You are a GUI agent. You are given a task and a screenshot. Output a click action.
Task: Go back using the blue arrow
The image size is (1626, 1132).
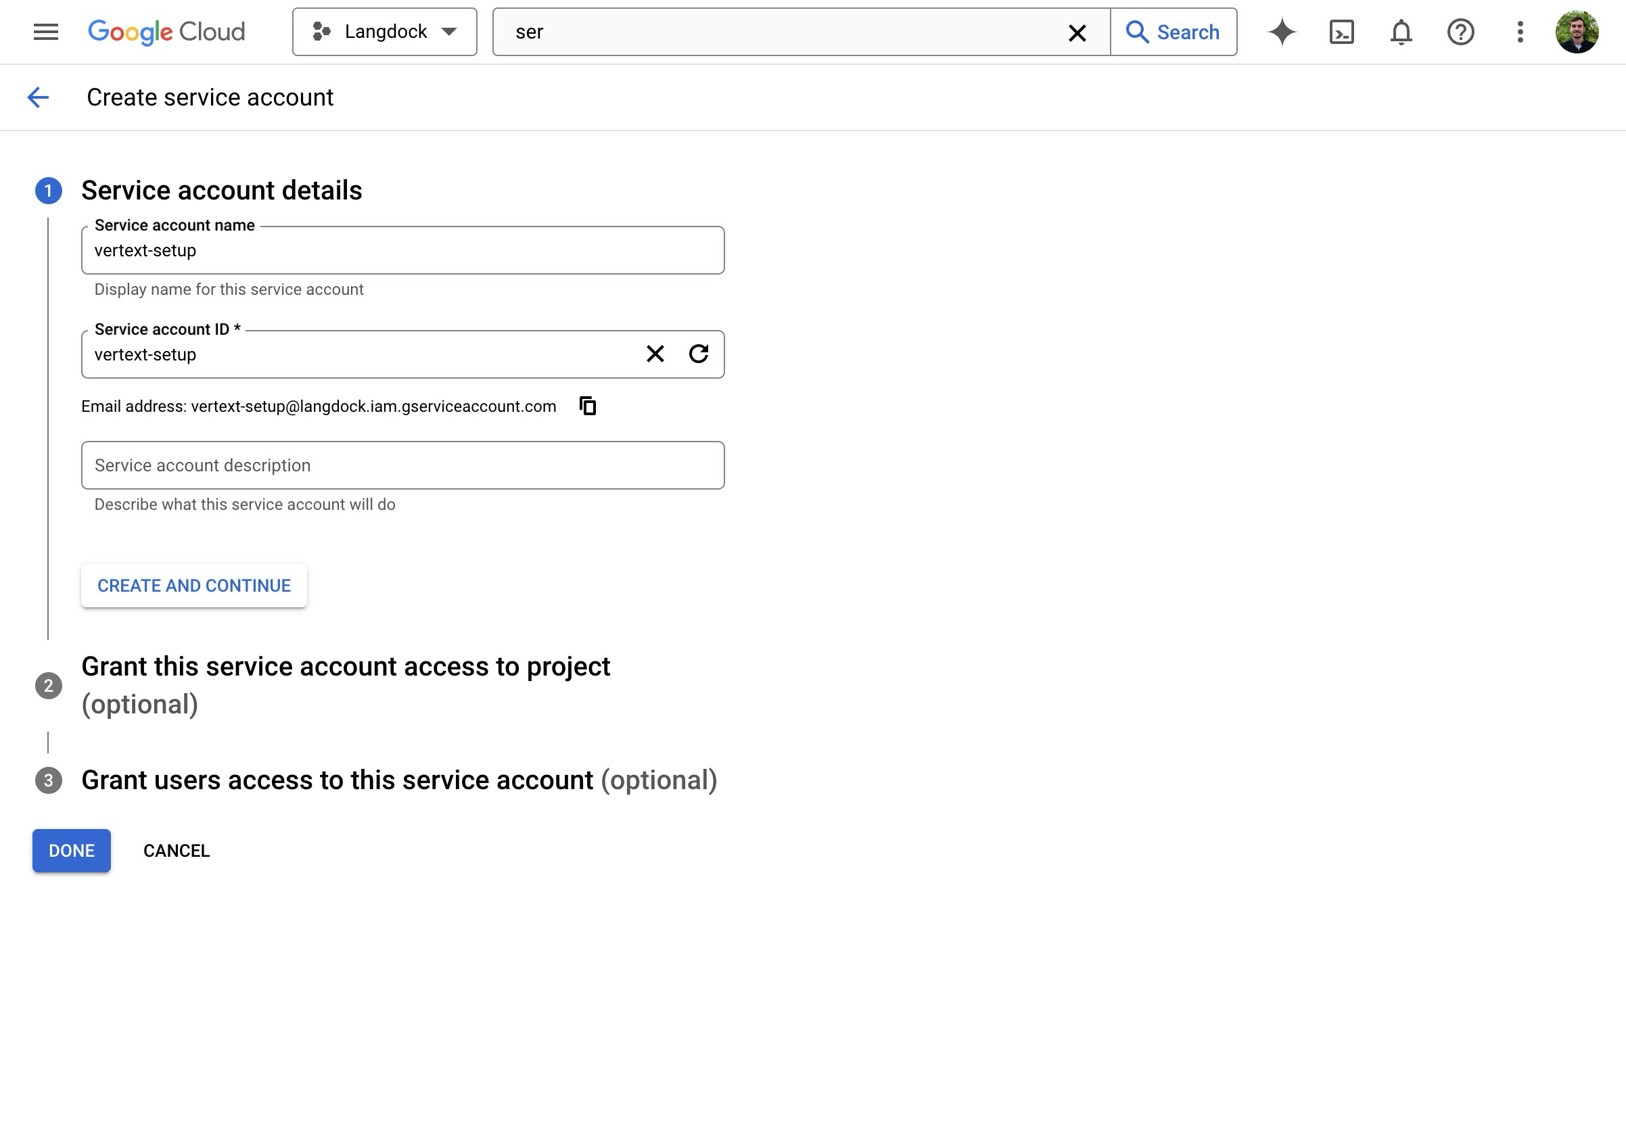39,97
